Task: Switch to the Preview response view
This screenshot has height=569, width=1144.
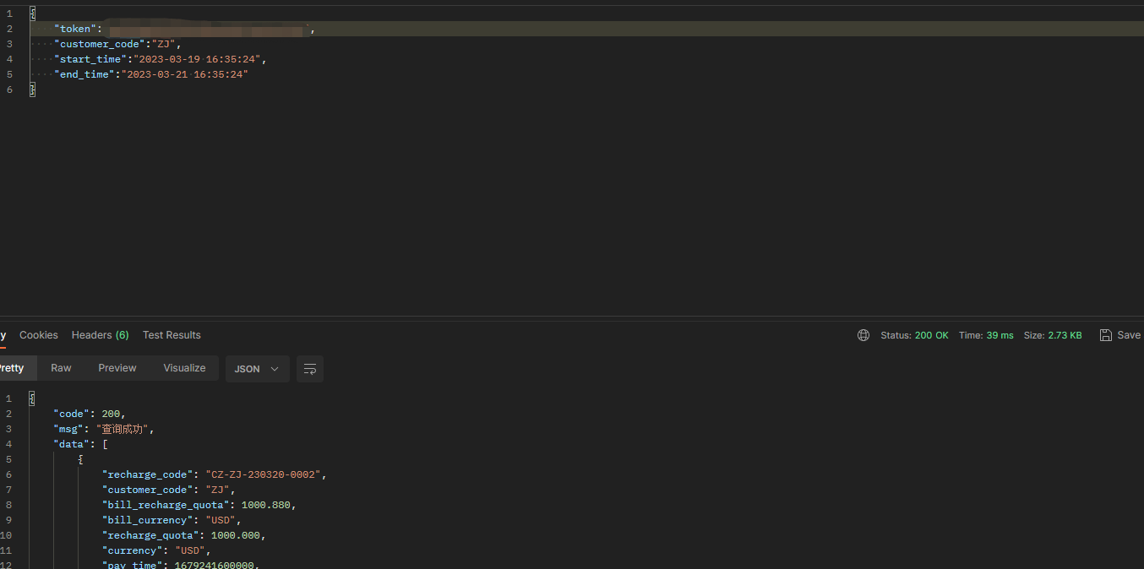Action: [x=117, y=368]
